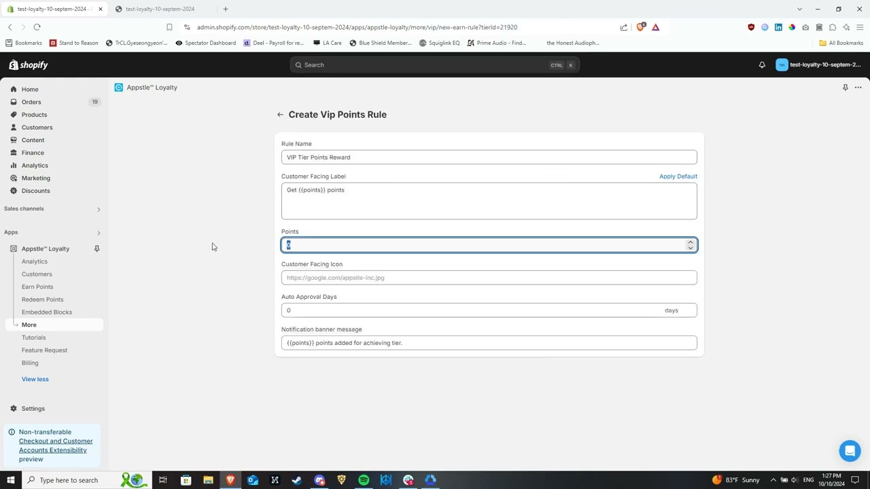This screenshot has height=489, width=870.
Task: Open a new browser tab
Action: tap(226, 9)
